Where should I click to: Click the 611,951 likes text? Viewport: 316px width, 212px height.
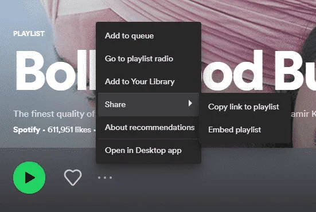69,130
